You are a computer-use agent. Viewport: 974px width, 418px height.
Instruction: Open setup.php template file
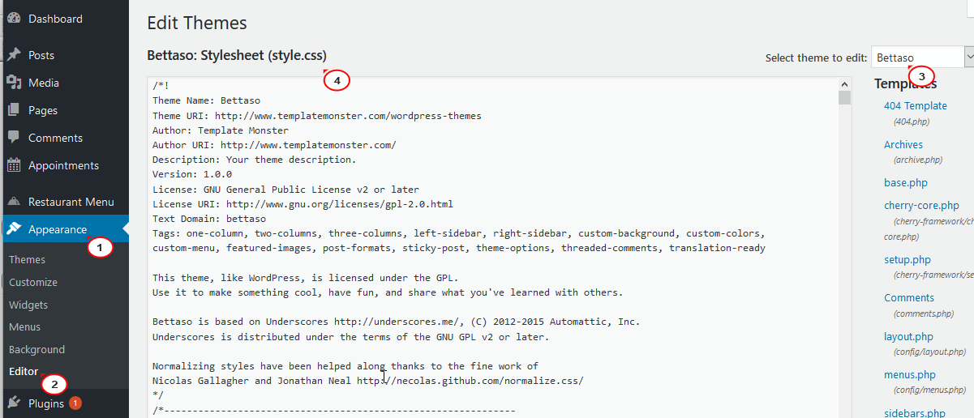click(907, 260)
